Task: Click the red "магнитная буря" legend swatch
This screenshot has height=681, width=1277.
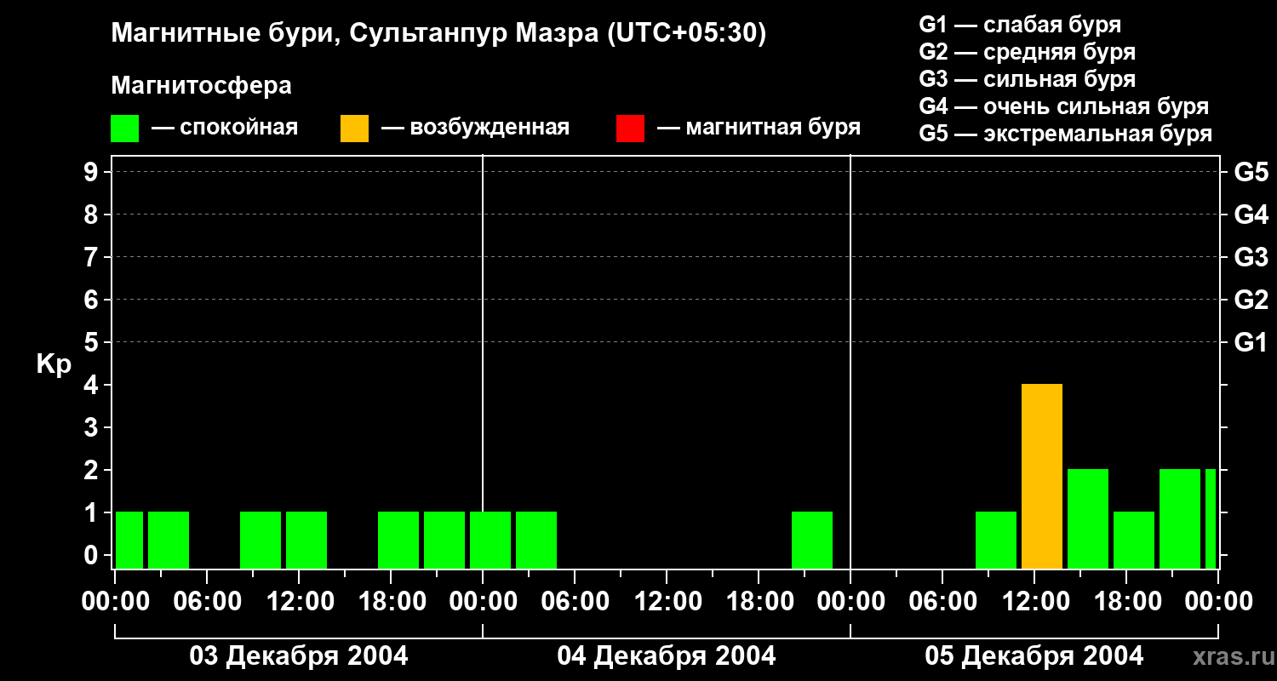Action: [630, 129]
